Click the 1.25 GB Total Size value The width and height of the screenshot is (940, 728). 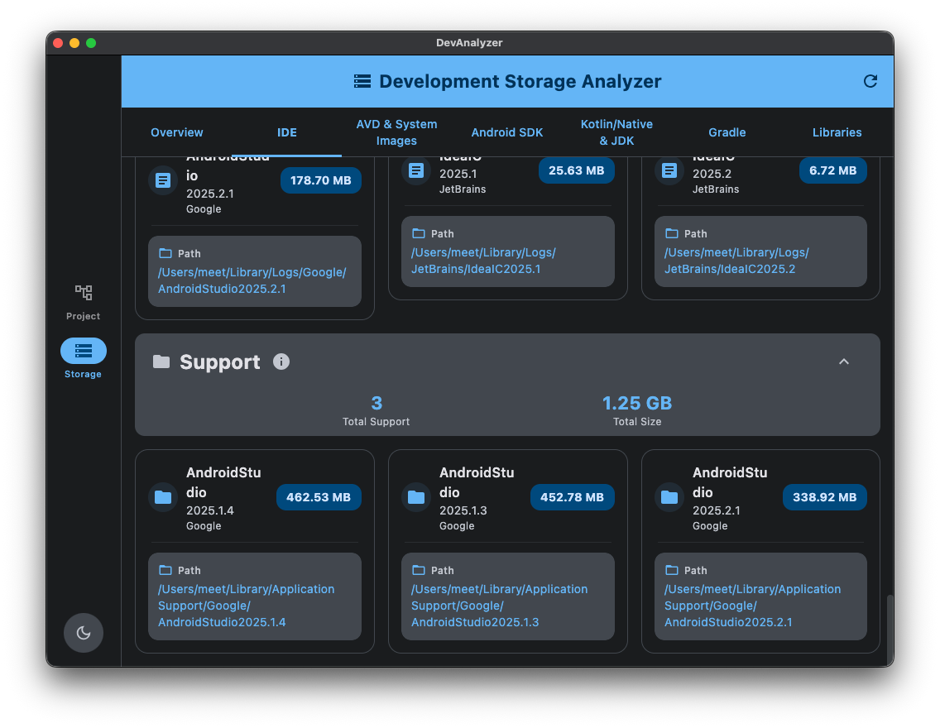pos(636,403)
